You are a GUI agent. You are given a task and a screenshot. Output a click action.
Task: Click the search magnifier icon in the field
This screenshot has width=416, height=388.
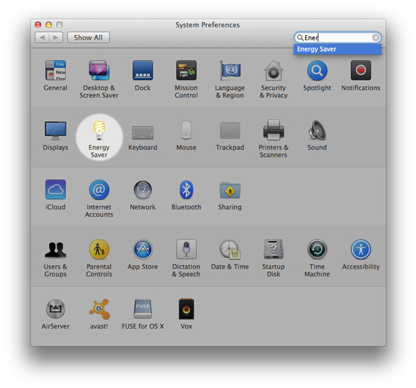pos(300,37)
